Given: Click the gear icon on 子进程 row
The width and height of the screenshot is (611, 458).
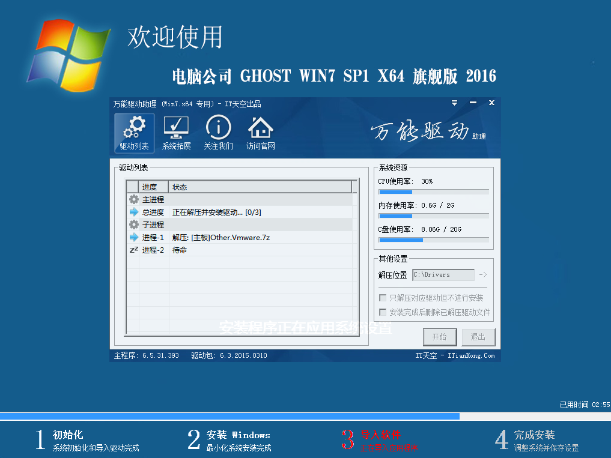Looking at the screenshot, I should [133, 224].
